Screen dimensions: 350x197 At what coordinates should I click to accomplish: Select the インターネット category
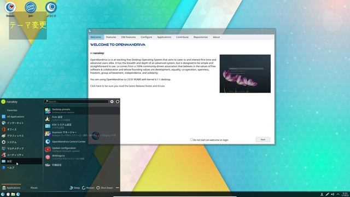[21, 123]
